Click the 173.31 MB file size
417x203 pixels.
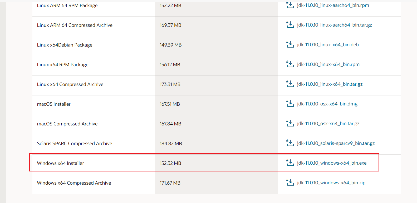point(170,84)
